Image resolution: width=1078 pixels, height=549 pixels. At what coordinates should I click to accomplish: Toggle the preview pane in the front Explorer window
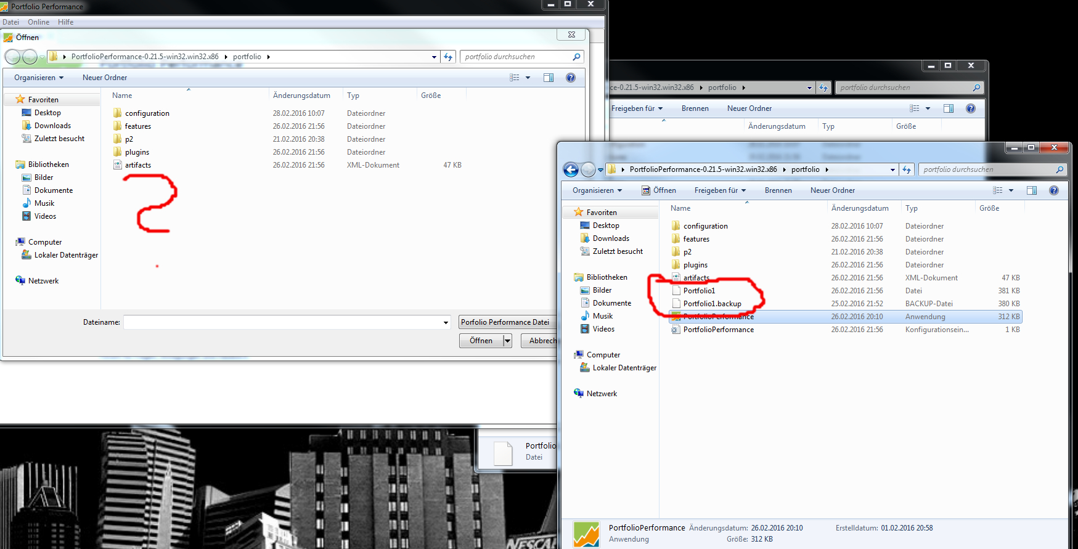[1032, 190]
